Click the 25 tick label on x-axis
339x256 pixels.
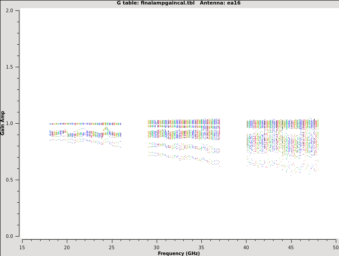click(111, 247)
